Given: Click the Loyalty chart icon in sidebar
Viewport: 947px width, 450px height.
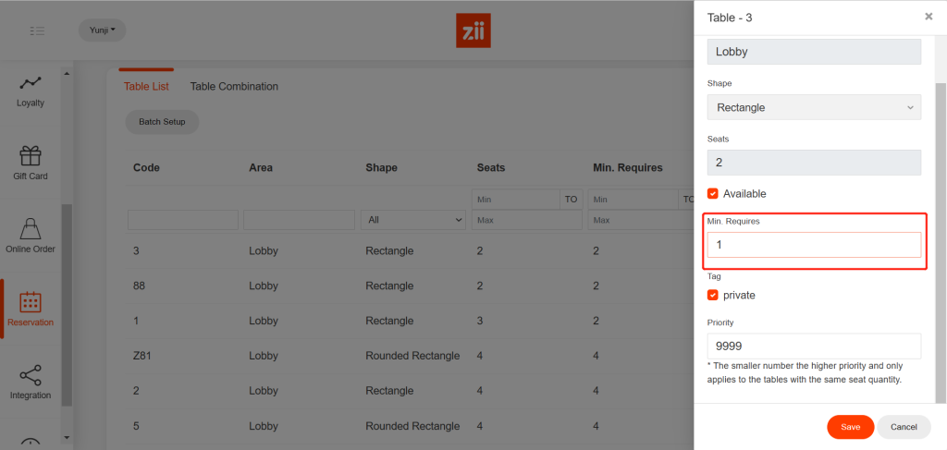Looking at the screenshot, I should tap(31, 83).
